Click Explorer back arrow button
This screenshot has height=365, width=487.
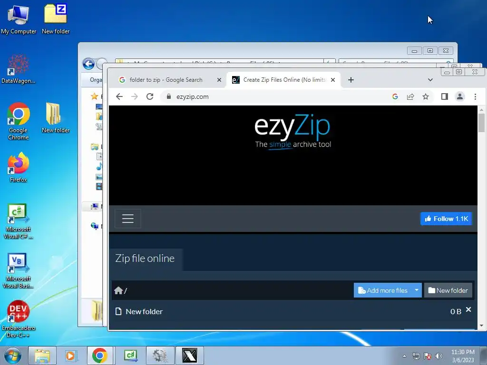(x=88, y=64)
